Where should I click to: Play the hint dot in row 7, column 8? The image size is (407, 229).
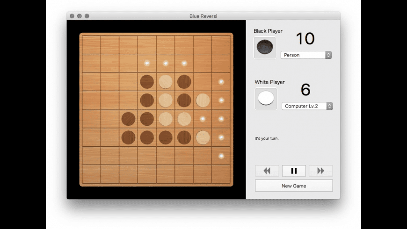pos(221,156)
